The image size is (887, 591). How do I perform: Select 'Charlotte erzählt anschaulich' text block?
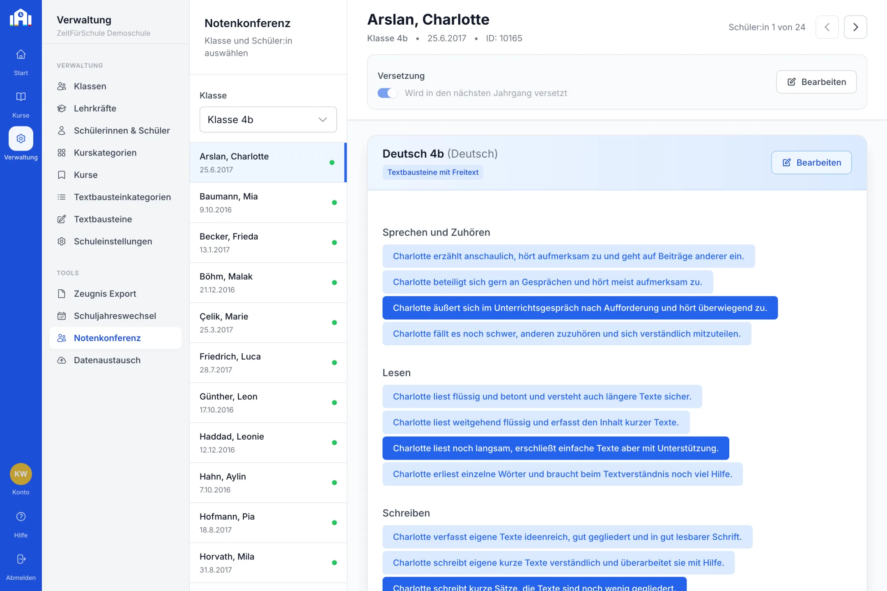coord(568,256)
